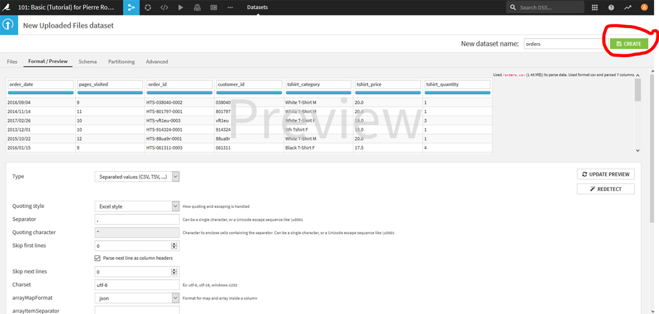Viewport: 659px width, 314px height.
Task: Open the Lab circular icon
Action: click(147, 8)
